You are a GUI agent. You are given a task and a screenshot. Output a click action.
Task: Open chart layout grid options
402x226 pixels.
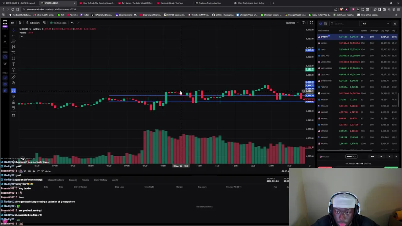[x=44, y=23]
